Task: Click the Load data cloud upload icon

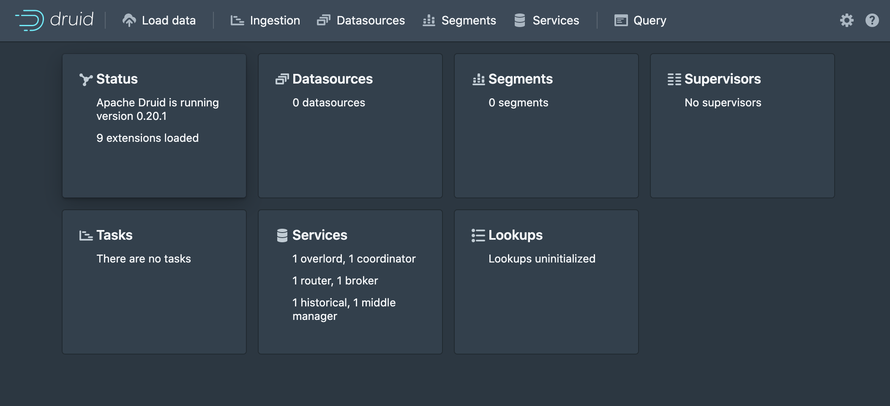Action: click(x=129, y=20)
